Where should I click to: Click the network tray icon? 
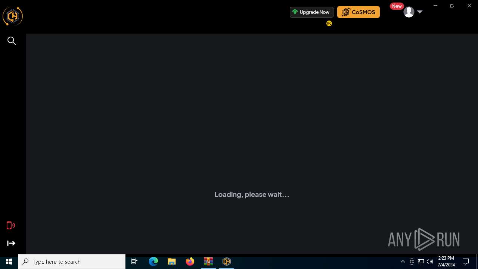[x=421, y=262]
